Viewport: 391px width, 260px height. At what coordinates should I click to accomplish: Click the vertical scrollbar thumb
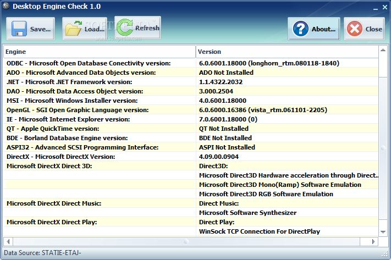tap(383, 148)
